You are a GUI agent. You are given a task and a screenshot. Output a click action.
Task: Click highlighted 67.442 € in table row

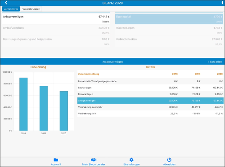tap(218, 101)
